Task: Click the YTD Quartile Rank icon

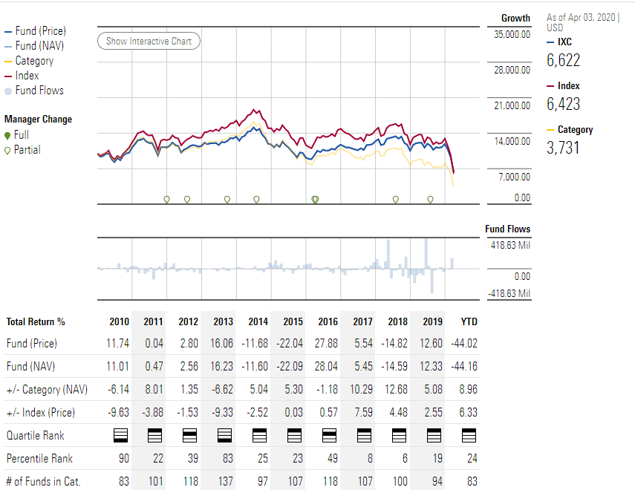Action: click(469, 435)
